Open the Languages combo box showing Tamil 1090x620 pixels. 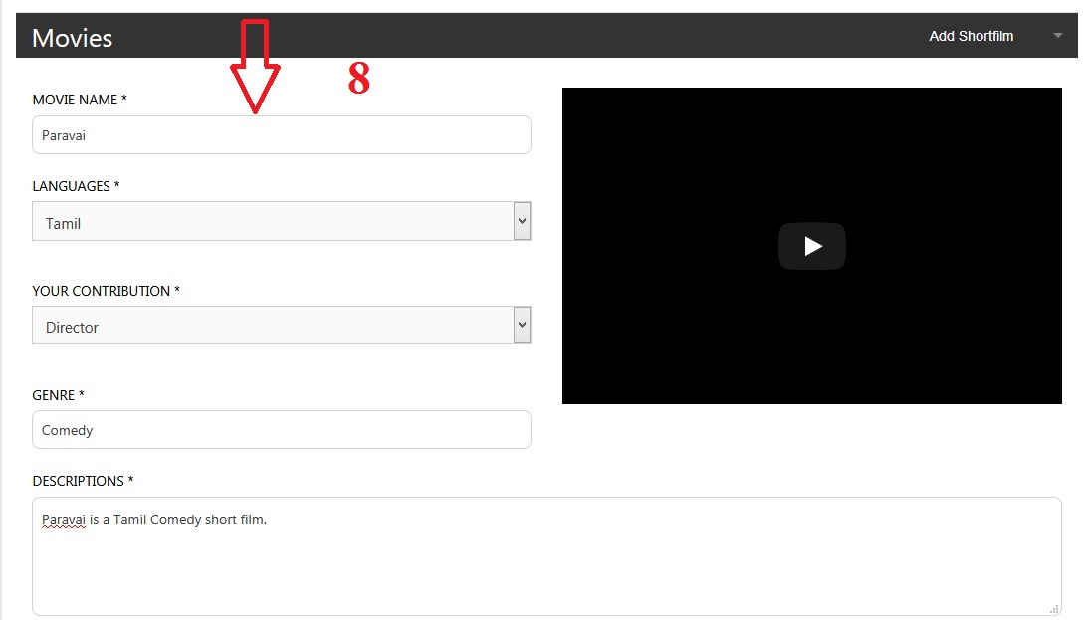pyautogui.click(x=282, y=221)
